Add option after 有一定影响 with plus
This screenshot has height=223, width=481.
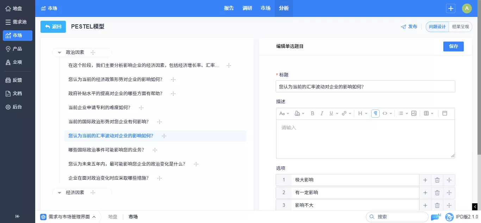(425, 193)
